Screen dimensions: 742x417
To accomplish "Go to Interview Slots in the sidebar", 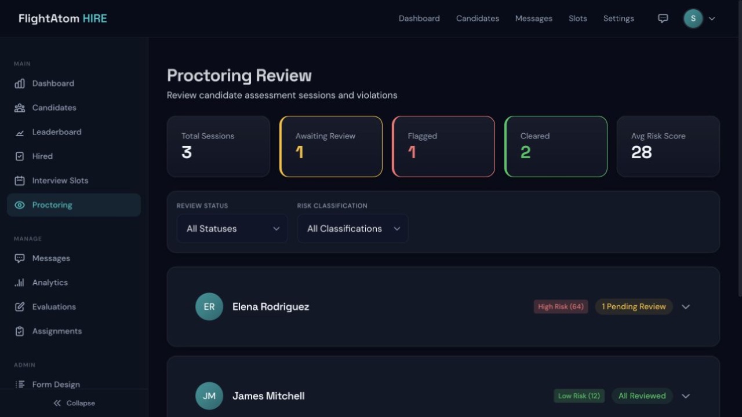I will (74, 181).
